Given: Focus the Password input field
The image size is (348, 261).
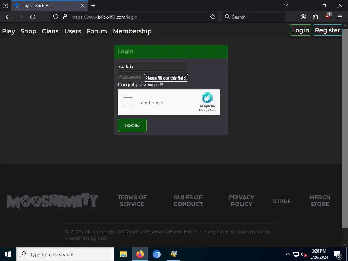Looking at the screenshot, I should tap(130, 77).
